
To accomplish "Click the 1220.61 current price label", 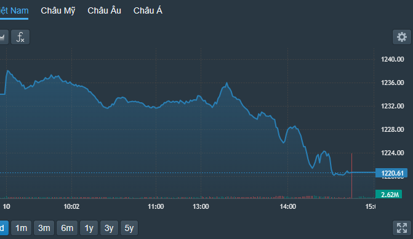I will pyautogui.click(x=391, y=173).
